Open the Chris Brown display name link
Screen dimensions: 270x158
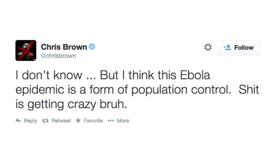pyautogui.click(x=64, y=47)
